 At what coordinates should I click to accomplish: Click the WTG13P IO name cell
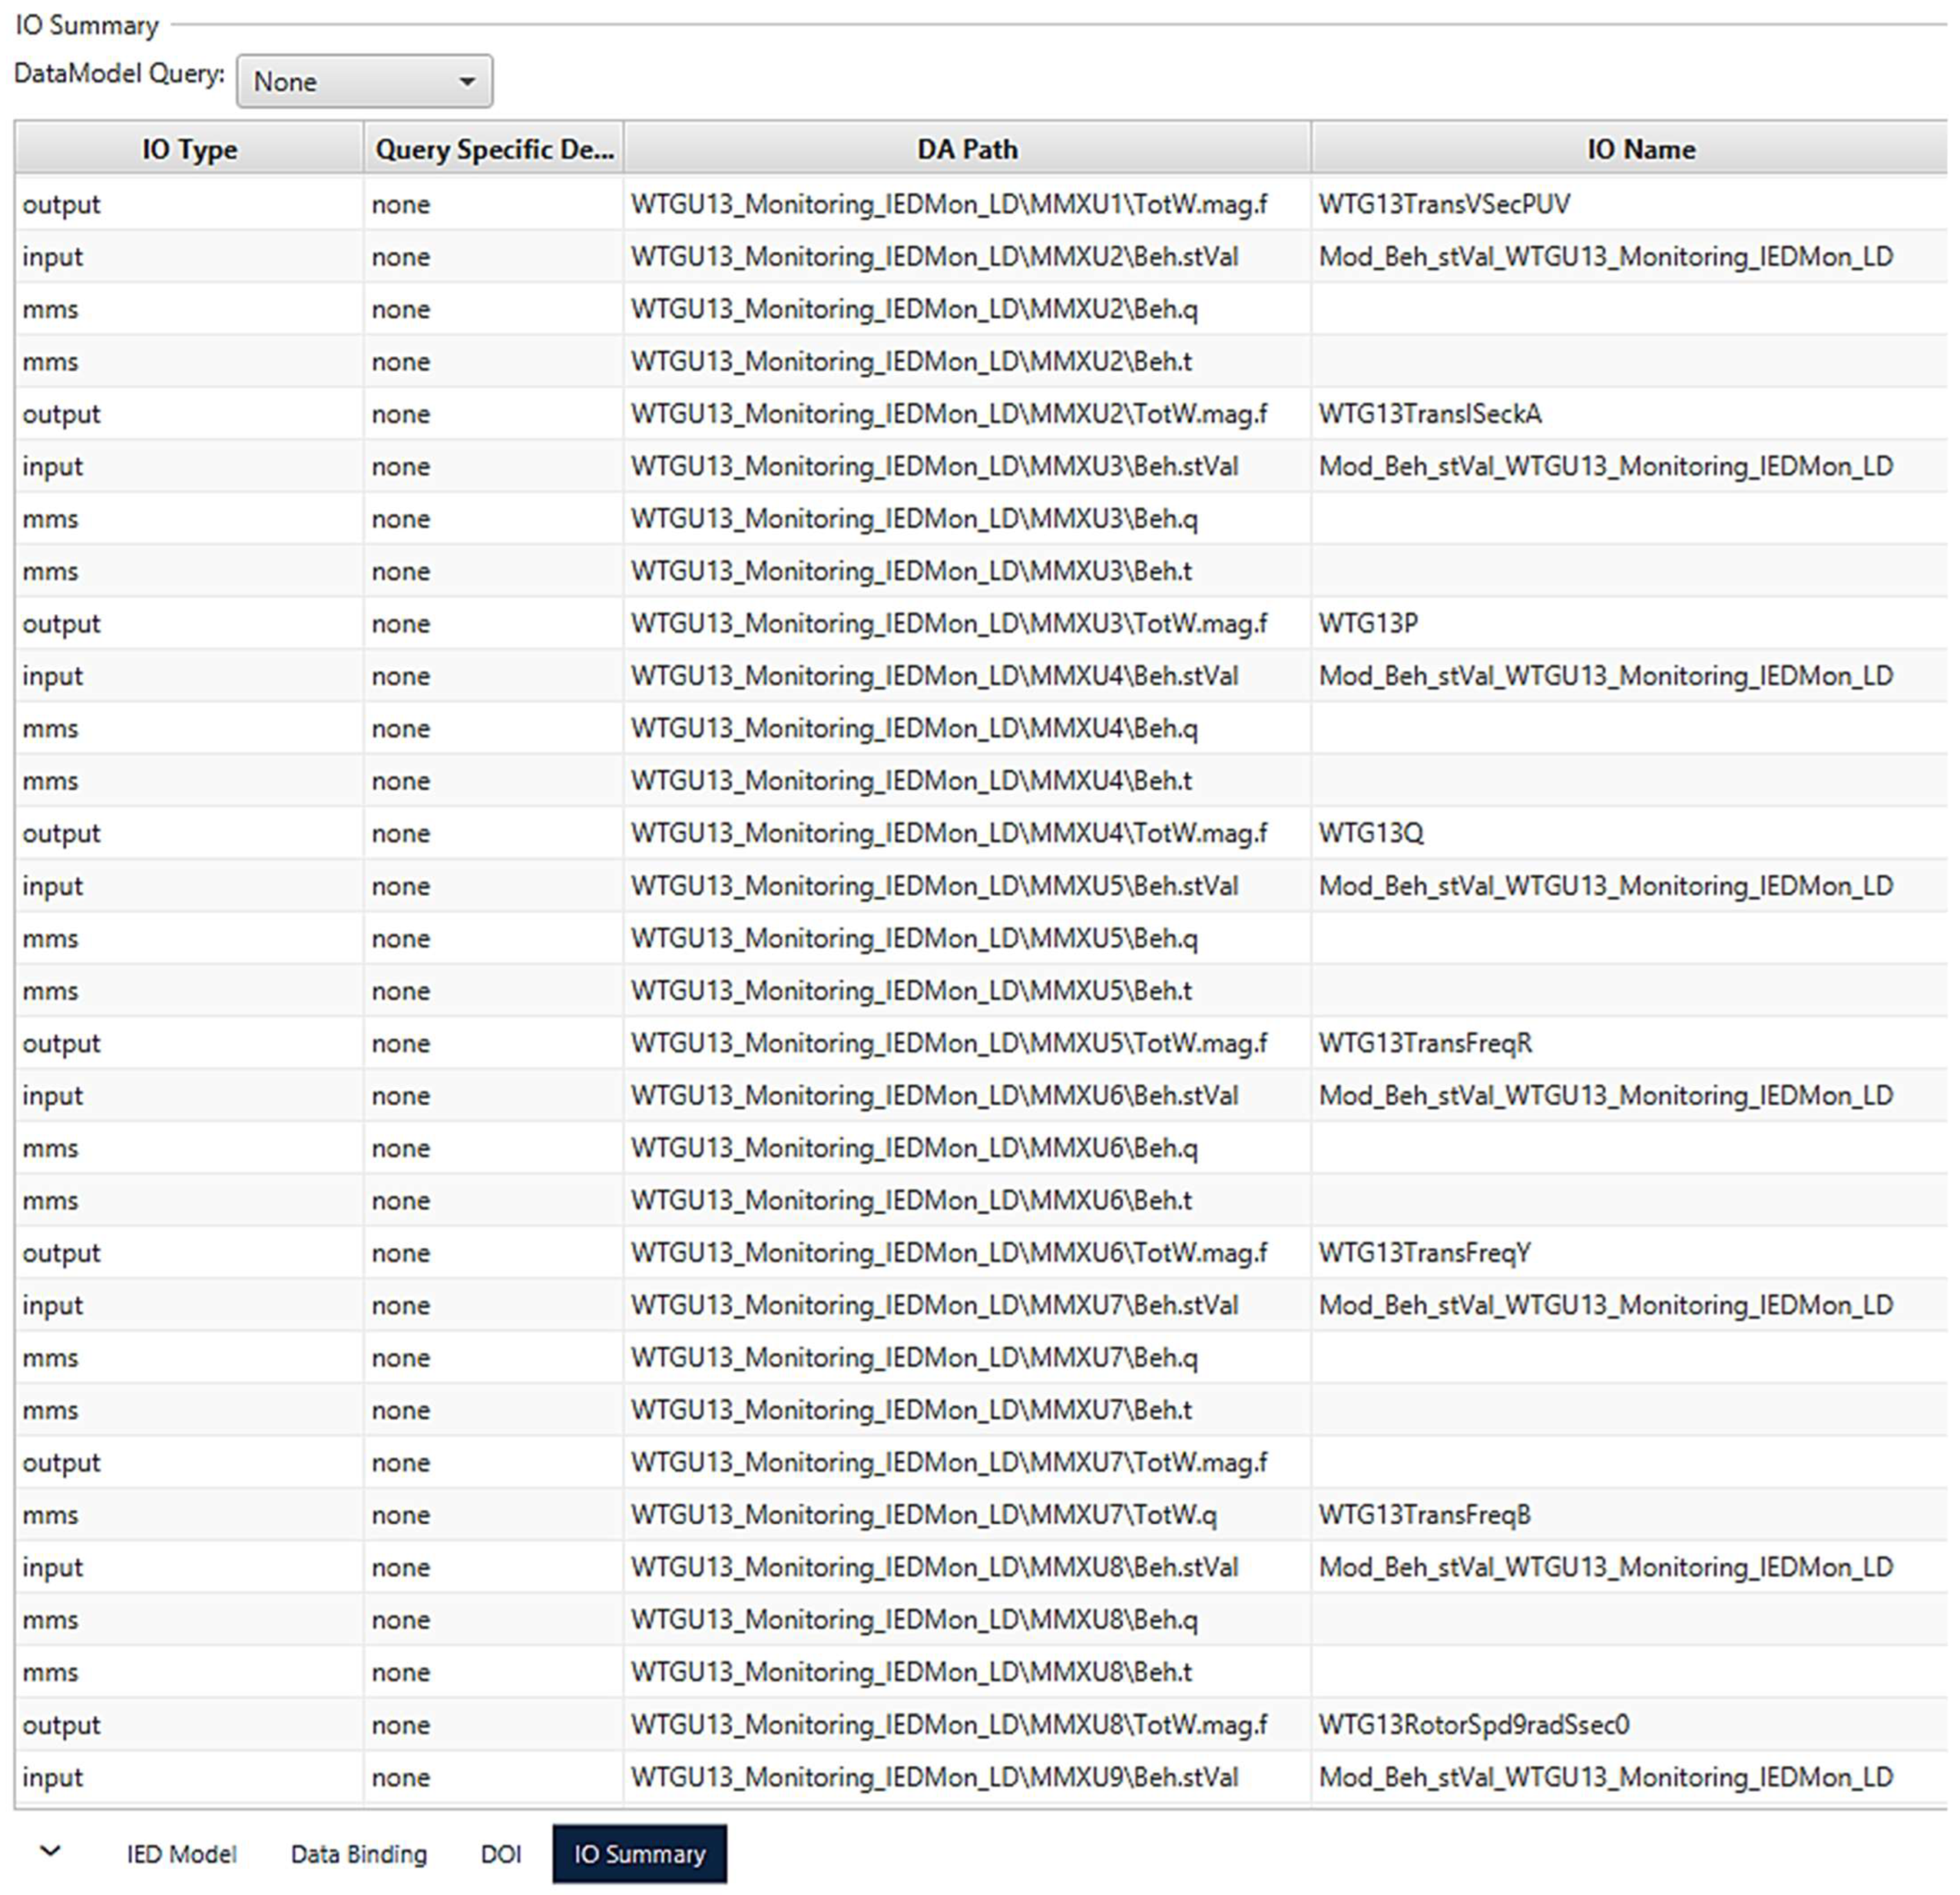[1368, 623]
